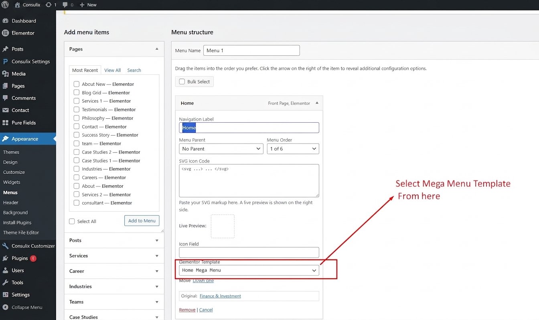Open the Widgets submenu item
The height and width of the screenshot is (320, 539).
click(12, 182)
